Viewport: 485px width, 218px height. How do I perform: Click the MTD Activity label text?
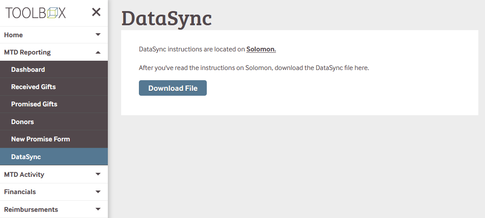point(24,175)
